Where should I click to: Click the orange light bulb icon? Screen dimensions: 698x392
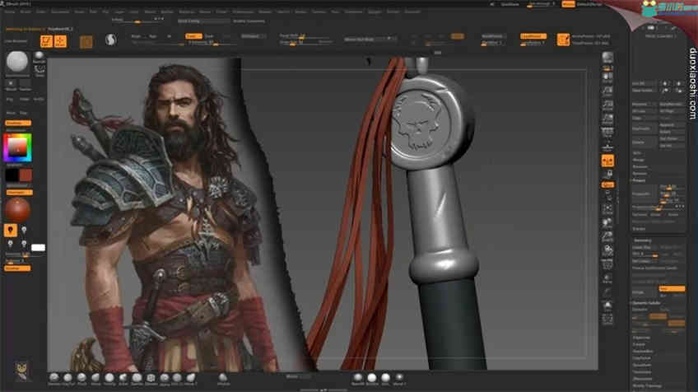pyautogui.click(x=10, y=230)
